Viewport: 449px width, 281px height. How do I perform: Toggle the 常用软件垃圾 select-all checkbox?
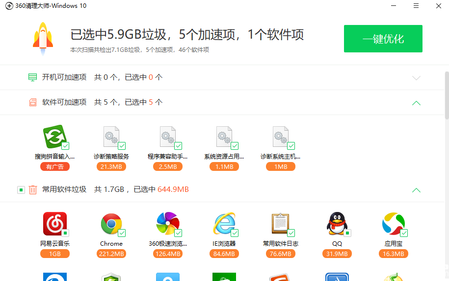click(x=21, y=190)
